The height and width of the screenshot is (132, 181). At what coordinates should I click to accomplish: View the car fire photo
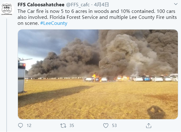coord(98,74)
